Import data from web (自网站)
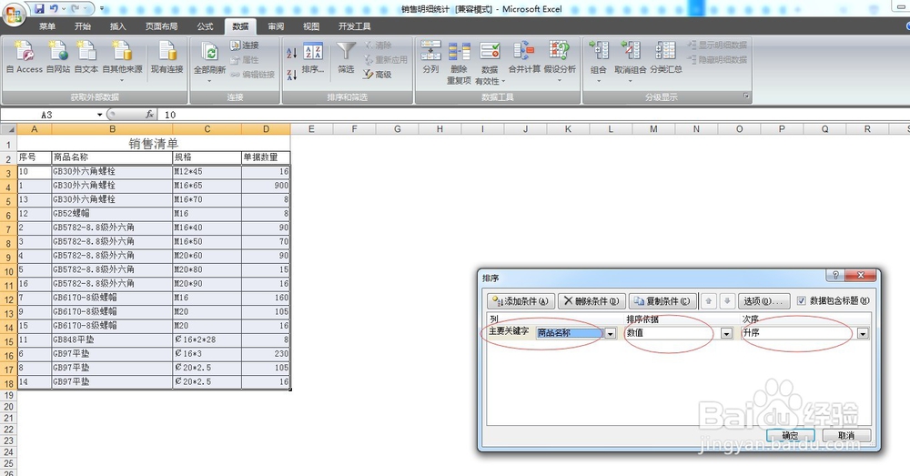 click(x=58, y=57)
